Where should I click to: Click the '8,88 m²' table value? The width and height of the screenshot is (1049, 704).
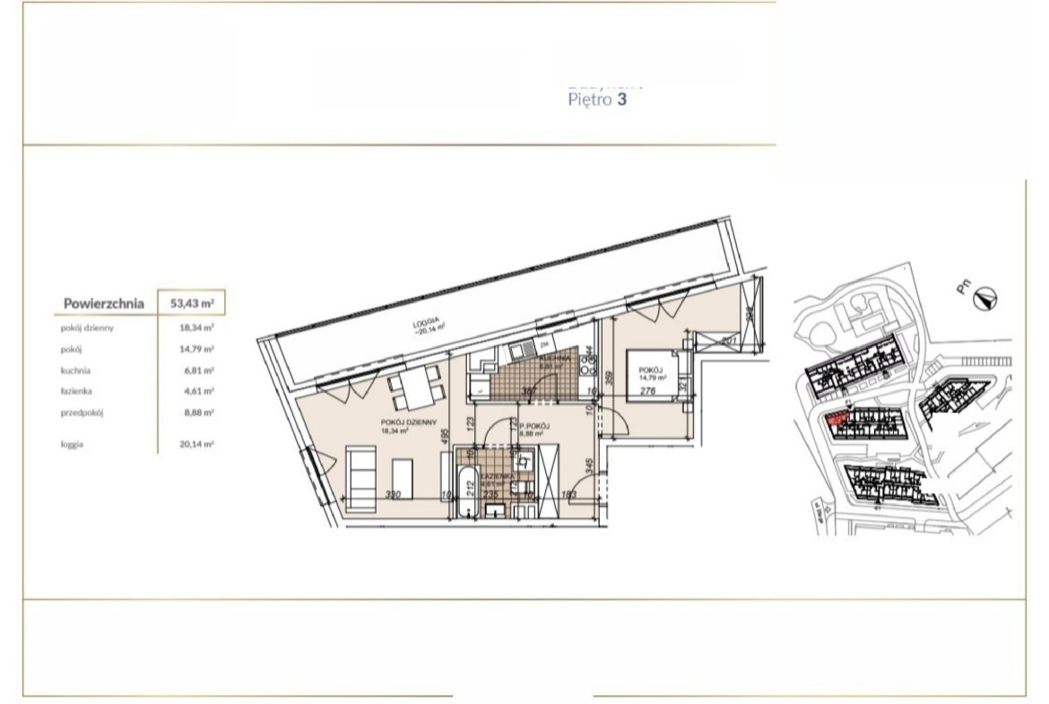point(199,413)
